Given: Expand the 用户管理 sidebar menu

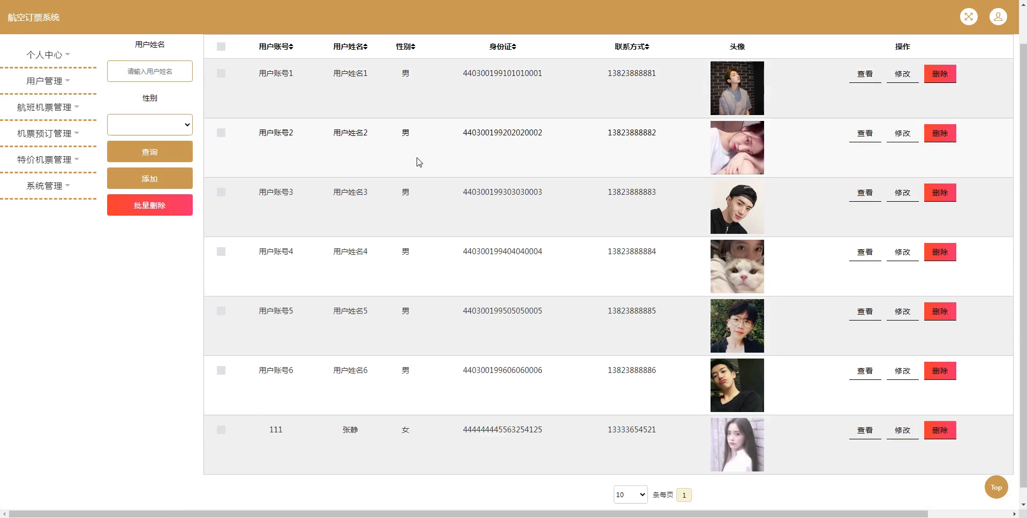Looking at the screenshot, I should (48, 81).
